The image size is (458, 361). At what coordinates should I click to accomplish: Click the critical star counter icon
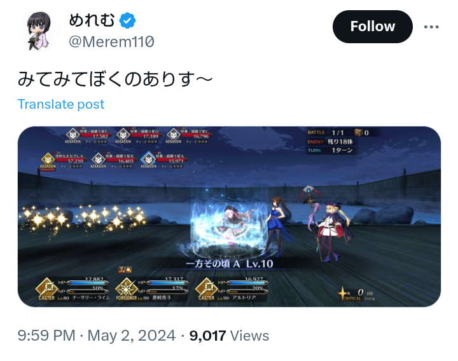(342, 293)
